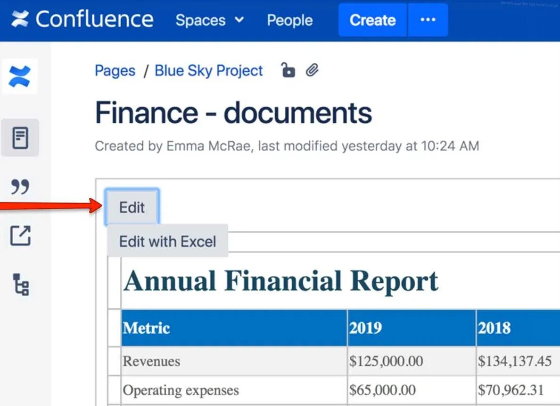The image size is (560, 406).
Task: Open the space home icon in sidebar
Action: (x=20, y=76)
